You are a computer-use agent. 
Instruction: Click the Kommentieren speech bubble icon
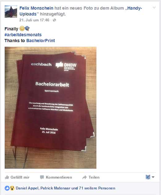point(42,177)
